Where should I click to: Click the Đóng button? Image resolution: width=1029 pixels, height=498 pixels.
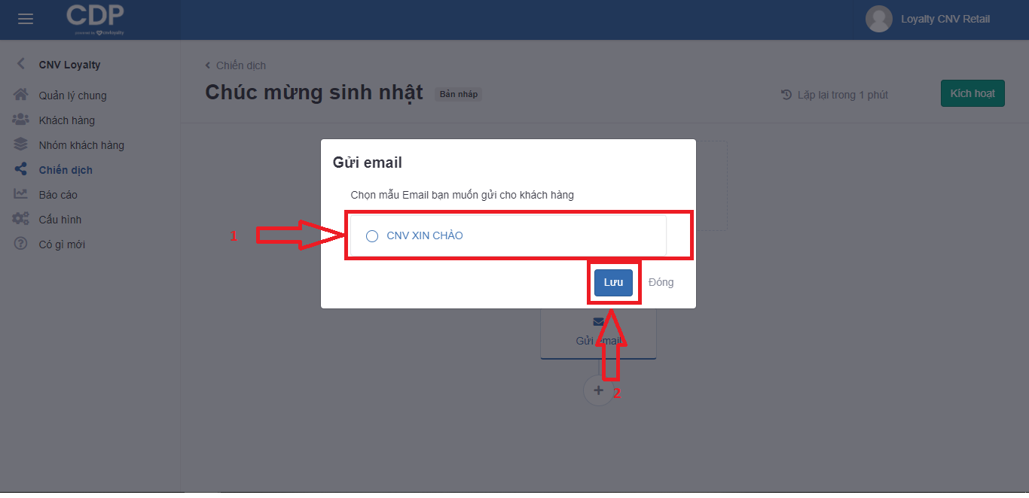tap(661, 282)
